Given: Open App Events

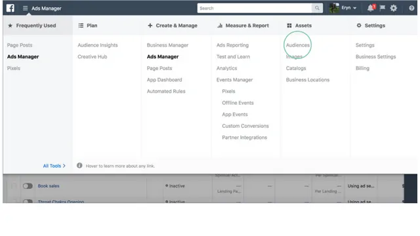Looking at the screenshot, I should click(235, 114).
